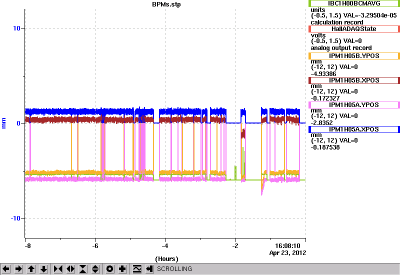Click the inward-pointing horizontal triangles zoom button
Screen dimensions: 400x275
(58, 269)
